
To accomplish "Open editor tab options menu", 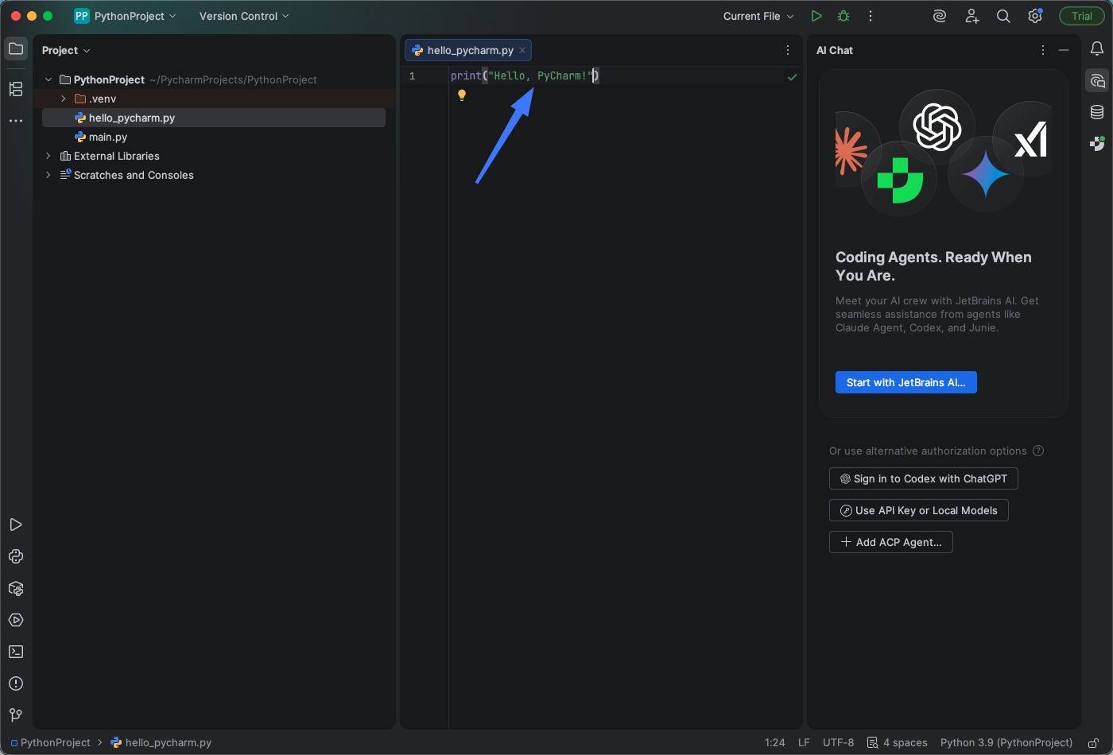I will (x=788, y=50).
